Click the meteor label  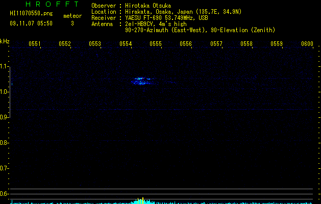72,16
